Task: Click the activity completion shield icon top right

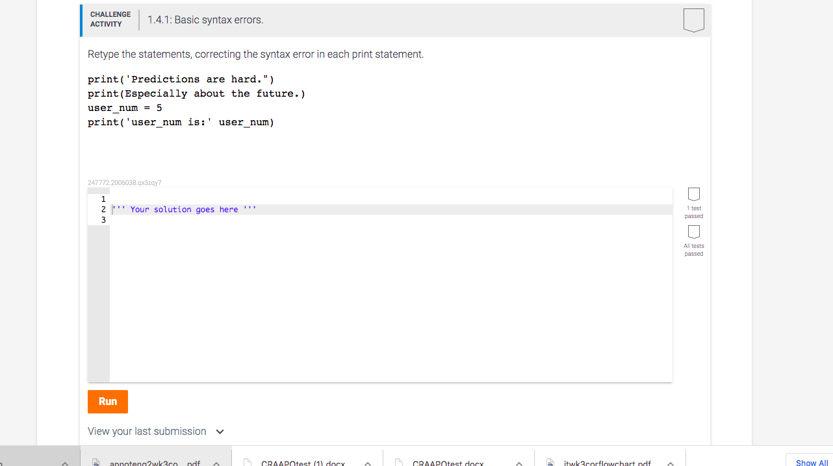Action: [694, 19]
